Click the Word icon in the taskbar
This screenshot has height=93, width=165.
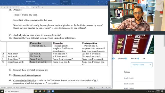point(49,91)
